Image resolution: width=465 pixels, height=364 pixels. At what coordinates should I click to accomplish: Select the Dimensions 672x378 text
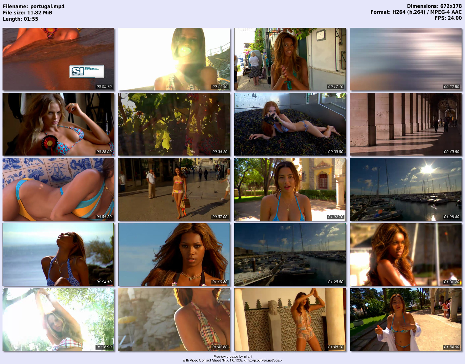pyautogui.click(x=434, y=6)
